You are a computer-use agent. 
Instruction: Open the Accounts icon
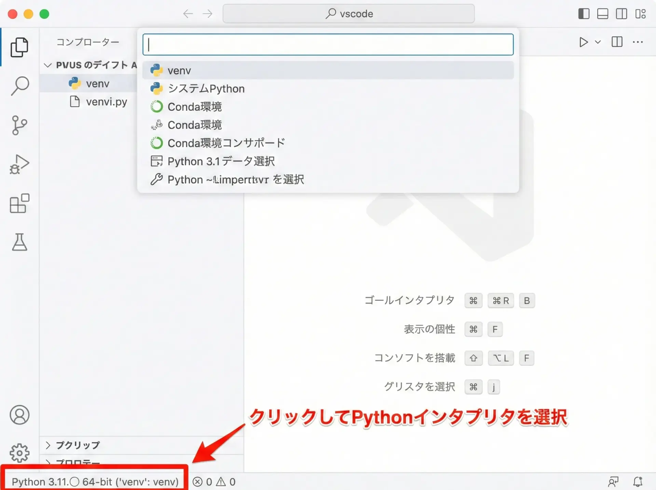19,415
